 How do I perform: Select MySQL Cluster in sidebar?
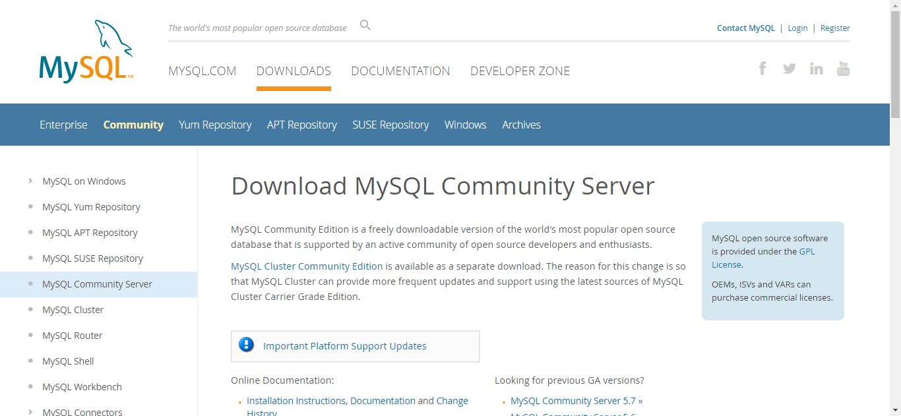coord(73,310)
